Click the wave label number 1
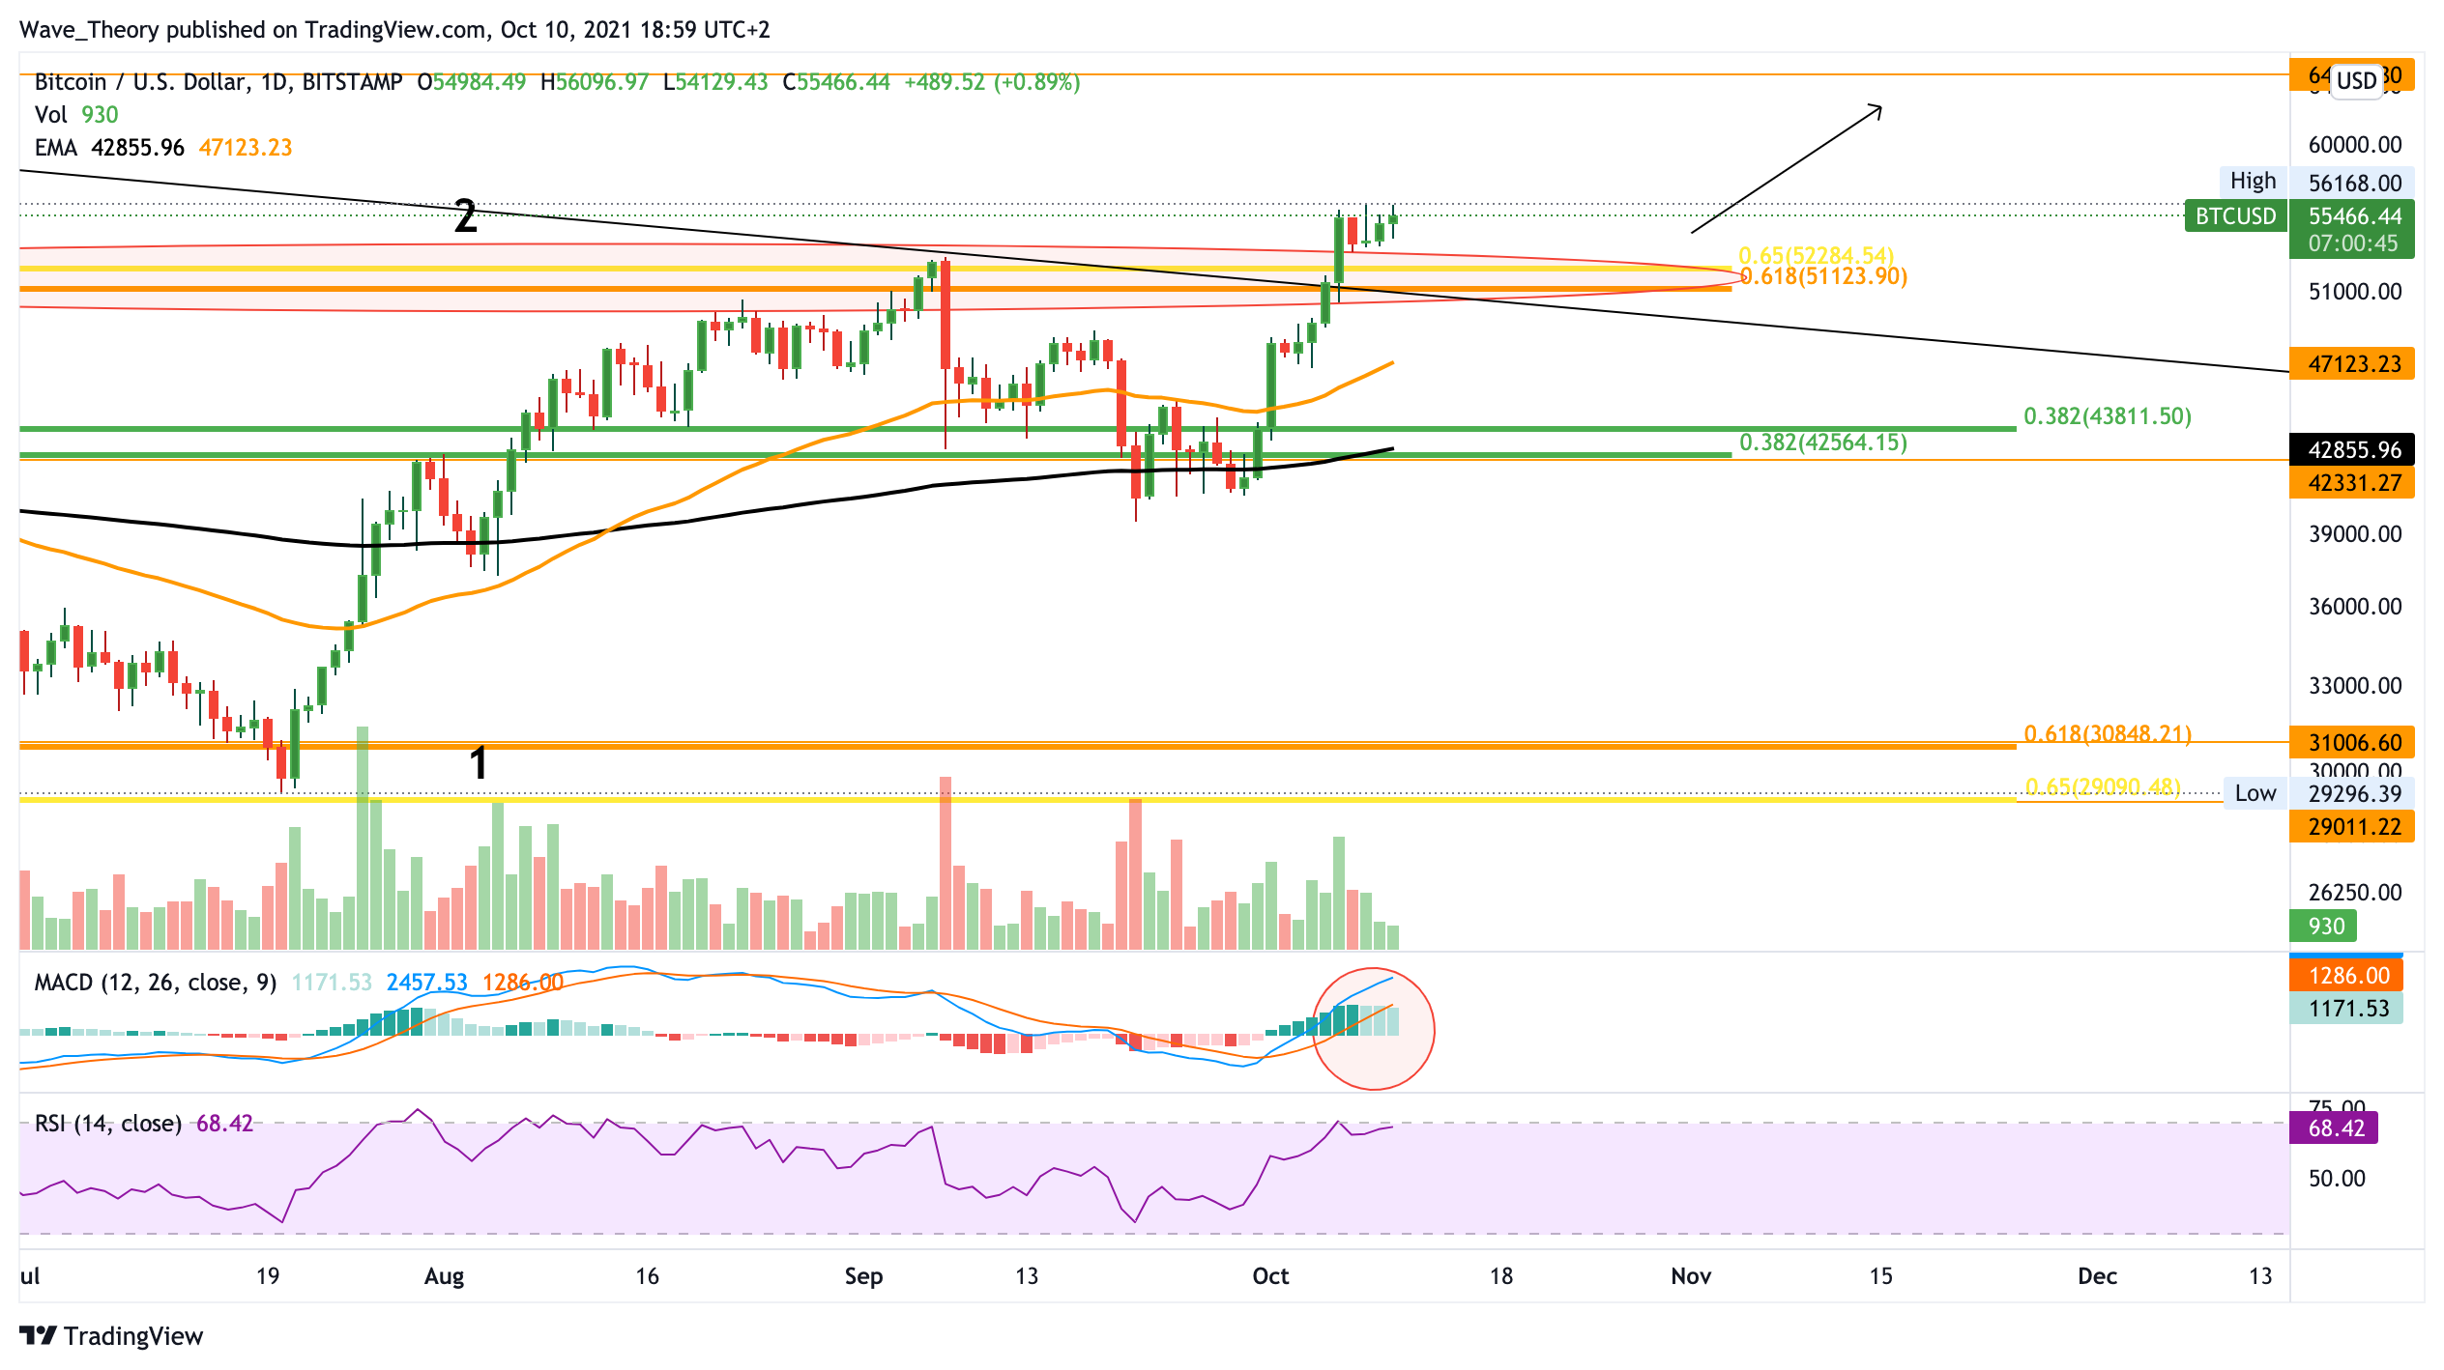The image size is (2444, 1370). point(478,763)
